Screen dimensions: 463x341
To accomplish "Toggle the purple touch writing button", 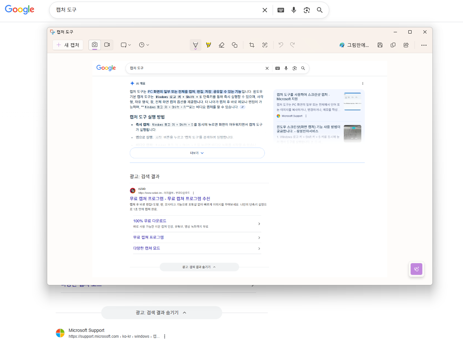I will tap(416, 269).
